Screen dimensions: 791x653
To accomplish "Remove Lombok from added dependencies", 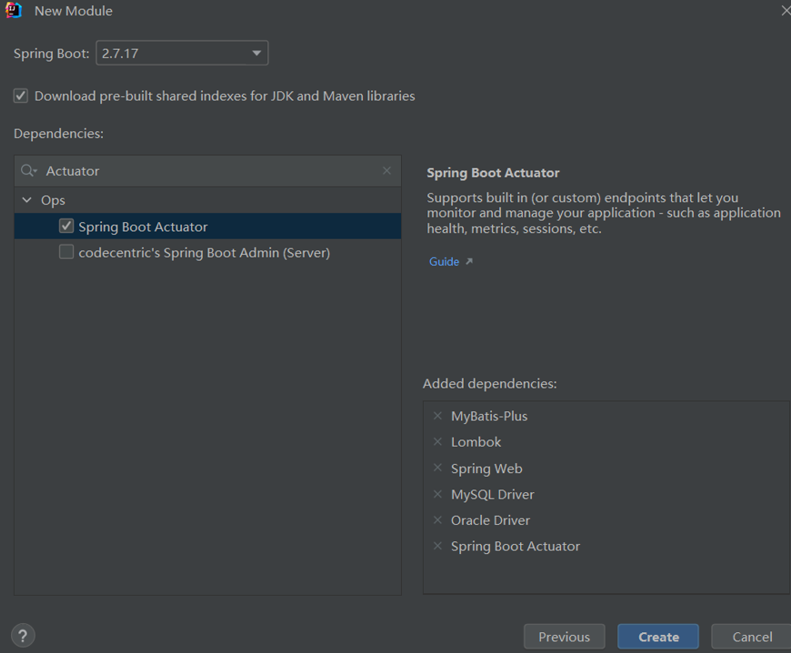I will pyautogui.click(x=437, y=442).
